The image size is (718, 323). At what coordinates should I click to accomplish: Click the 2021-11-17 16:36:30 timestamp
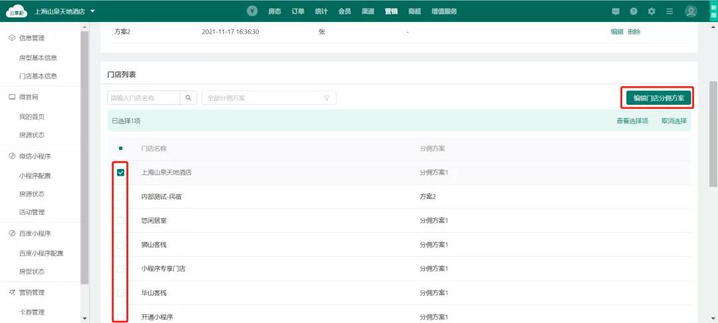click(x=230, y=32)
